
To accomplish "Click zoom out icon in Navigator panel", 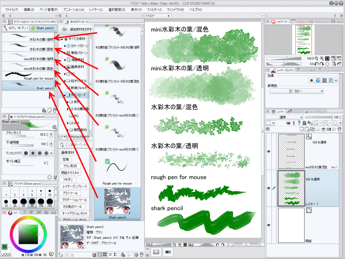I will (316, 58).
